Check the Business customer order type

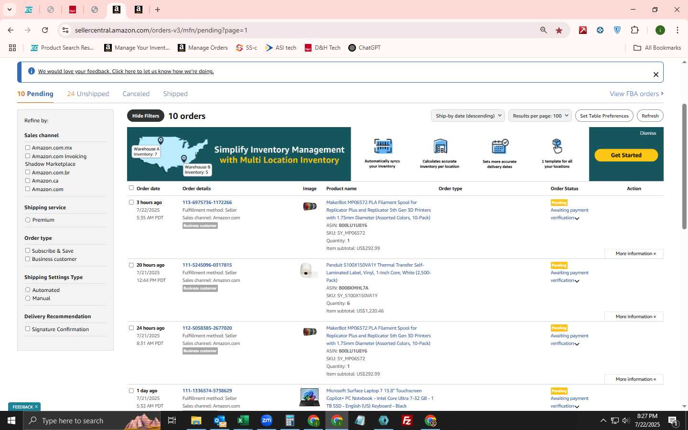[28, 259]
